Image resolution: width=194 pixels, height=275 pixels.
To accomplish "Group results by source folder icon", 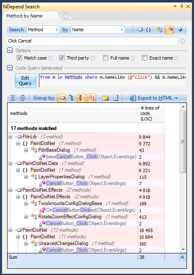I will coord(105,98).
